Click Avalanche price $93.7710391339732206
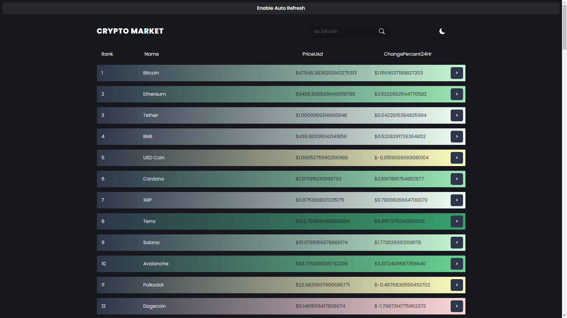Image resolution: width=567 pixels, height=318 pixels. 322,264
